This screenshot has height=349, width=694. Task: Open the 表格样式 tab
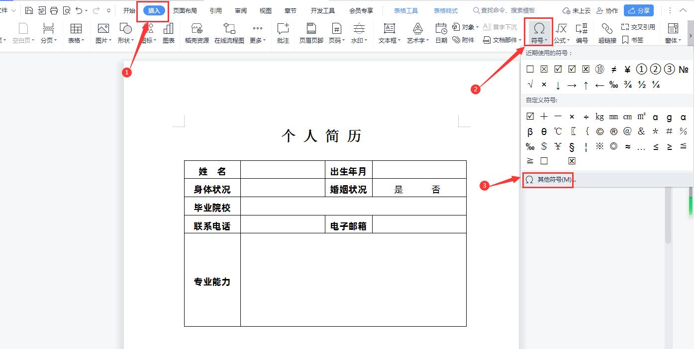coord(445,10)
